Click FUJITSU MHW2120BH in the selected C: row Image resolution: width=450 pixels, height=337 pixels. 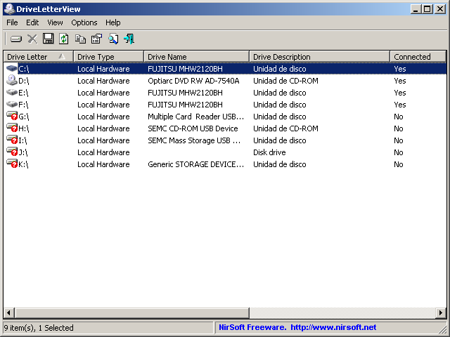(x=185, y=69)
